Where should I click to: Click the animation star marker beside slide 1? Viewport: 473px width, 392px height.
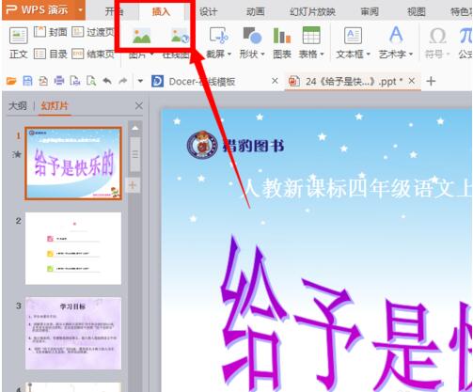coord(17,154)
